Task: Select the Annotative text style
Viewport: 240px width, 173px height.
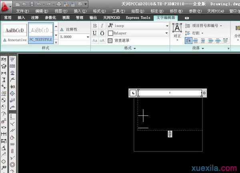Action: coord(14,33)
